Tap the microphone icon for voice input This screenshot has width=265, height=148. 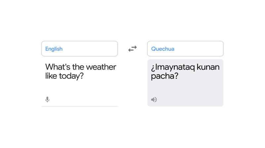pyautogui.click(x=47, y=99)
